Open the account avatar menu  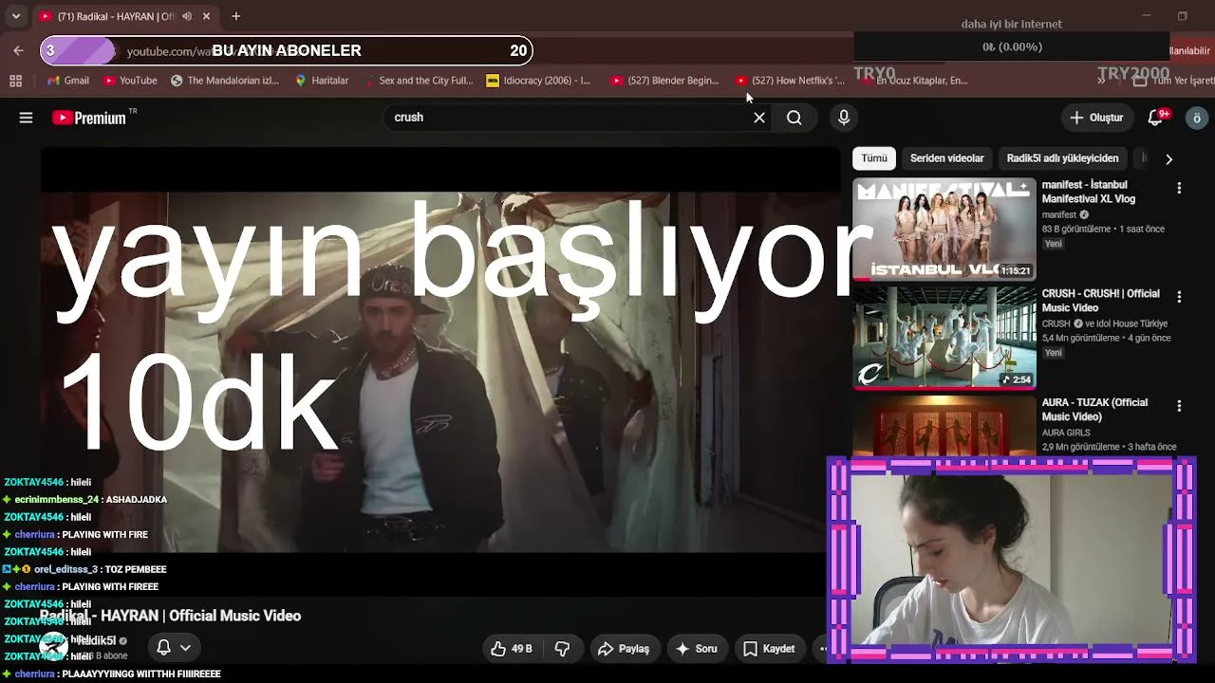click(x=1197, y=118)
